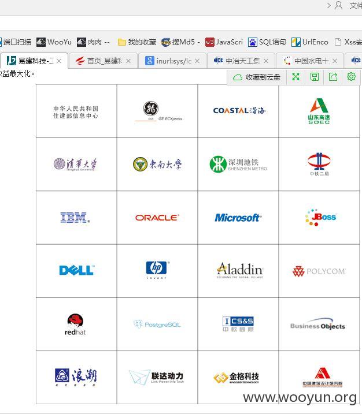
Task: Close the inurl:sys/lo tab
Action: click(197, 61)
